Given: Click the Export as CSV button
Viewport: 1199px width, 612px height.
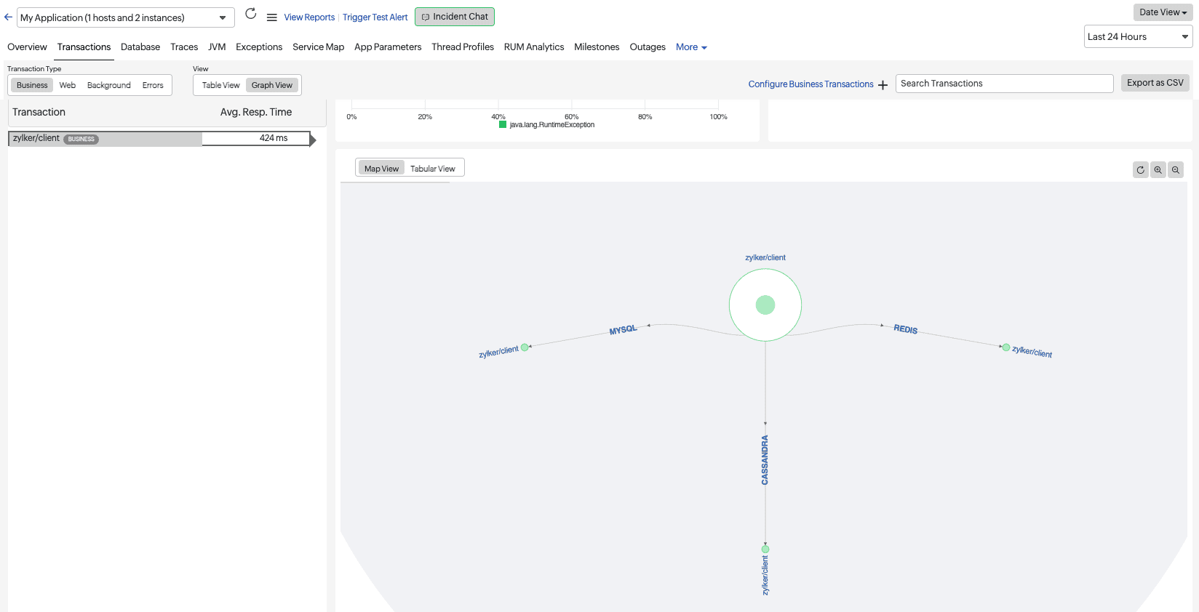Looking at the screenshot, I should click(1155, 83).
